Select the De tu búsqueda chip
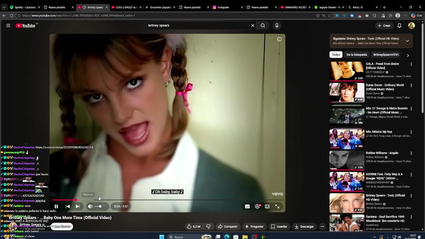The image size is (425, 239). (x=357, y=55)
